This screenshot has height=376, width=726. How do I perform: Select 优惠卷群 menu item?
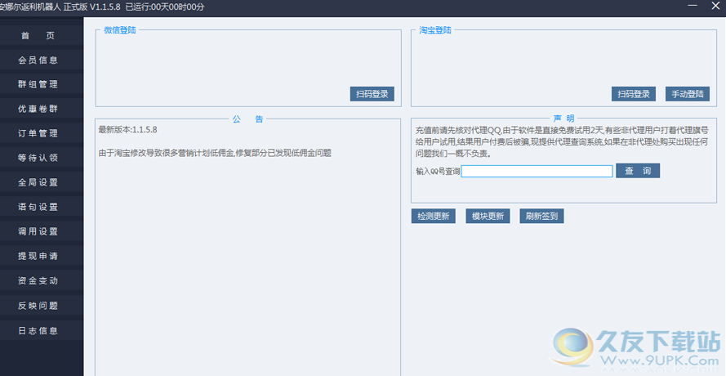pos(38,109)
